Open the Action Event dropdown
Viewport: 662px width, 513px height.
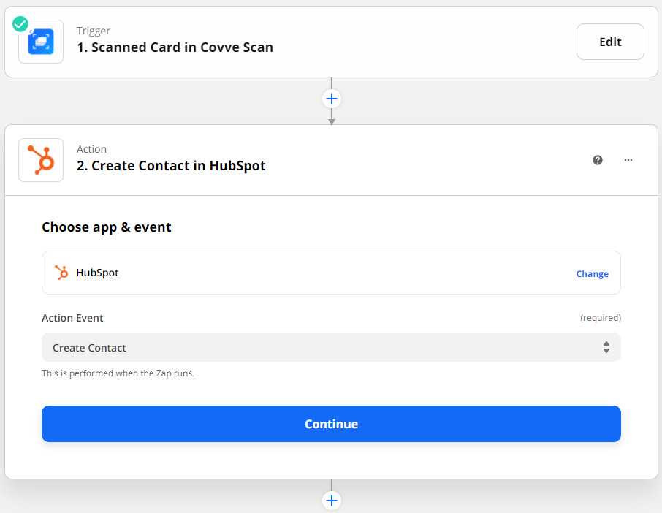tap(331, 347)
